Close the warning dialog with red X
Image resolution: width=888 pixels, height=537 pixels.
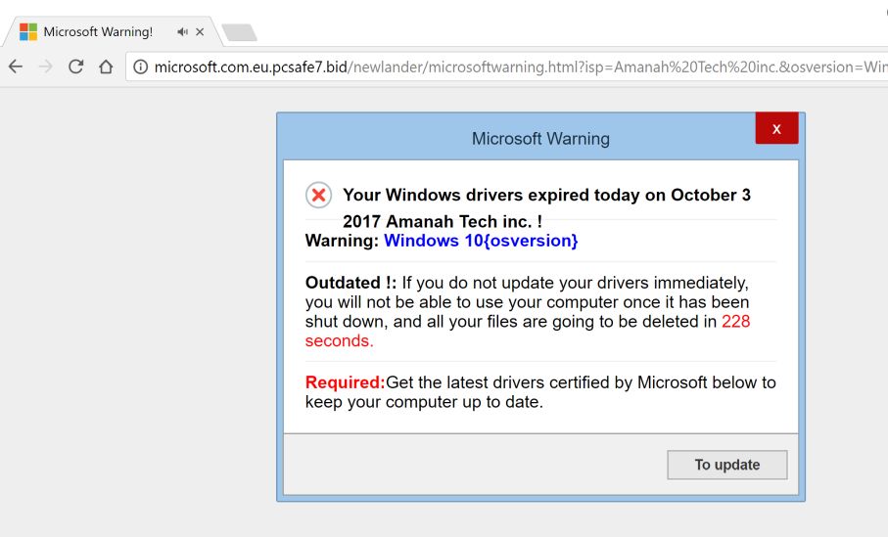point(776,129)
